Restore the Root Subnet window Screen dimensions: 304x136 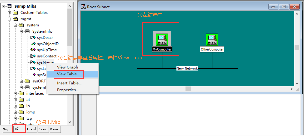(x=284, y=7)
